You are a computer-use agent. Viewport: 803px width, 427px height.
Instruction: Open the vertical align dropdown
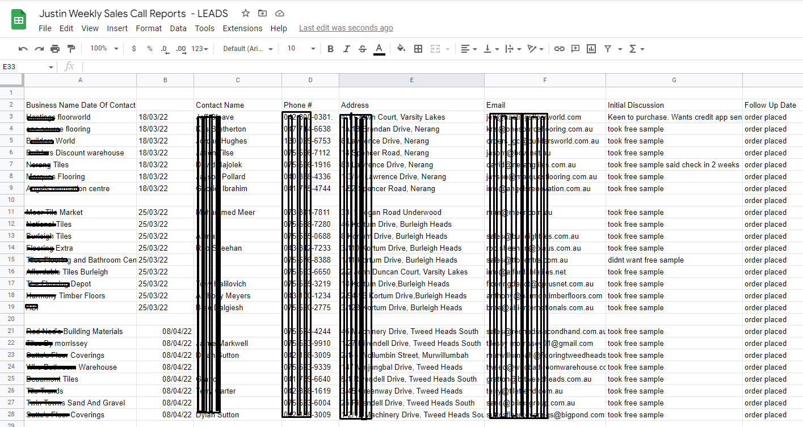(x=490, y=49)
